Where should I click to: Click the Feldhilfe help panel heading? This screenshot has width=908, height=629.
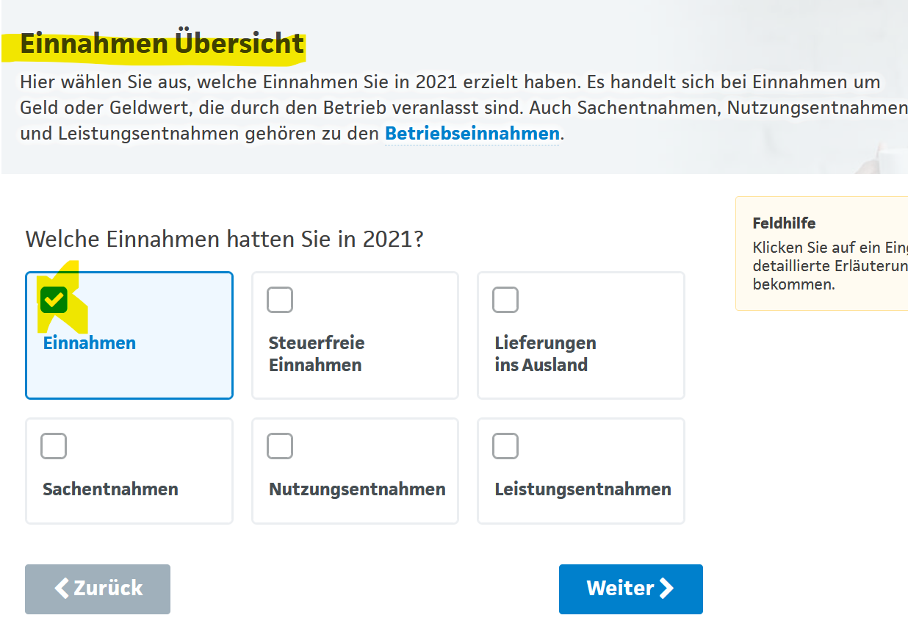784,223
